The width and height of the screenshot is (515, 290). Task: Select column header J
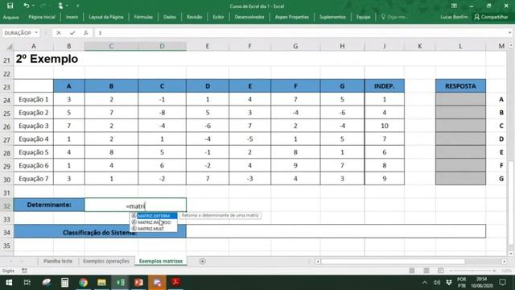pyautogui.click(x=385, y=47)
